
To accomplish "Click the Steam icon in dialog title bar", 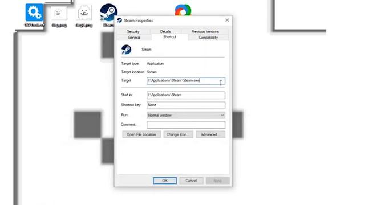I will [120, 20].
